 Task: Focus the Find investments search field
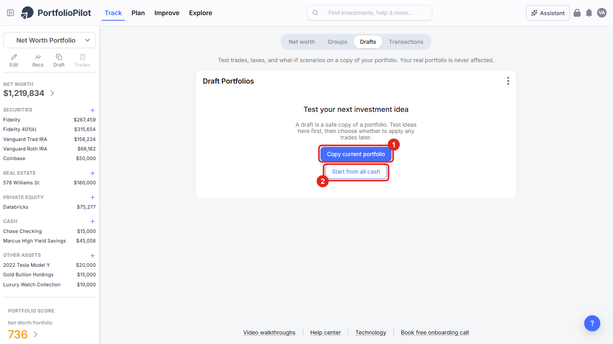[x=370, y=13]
